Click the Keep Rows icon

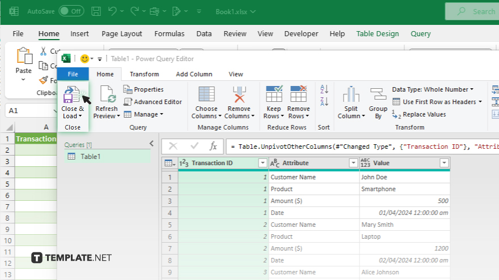(274, 94)
